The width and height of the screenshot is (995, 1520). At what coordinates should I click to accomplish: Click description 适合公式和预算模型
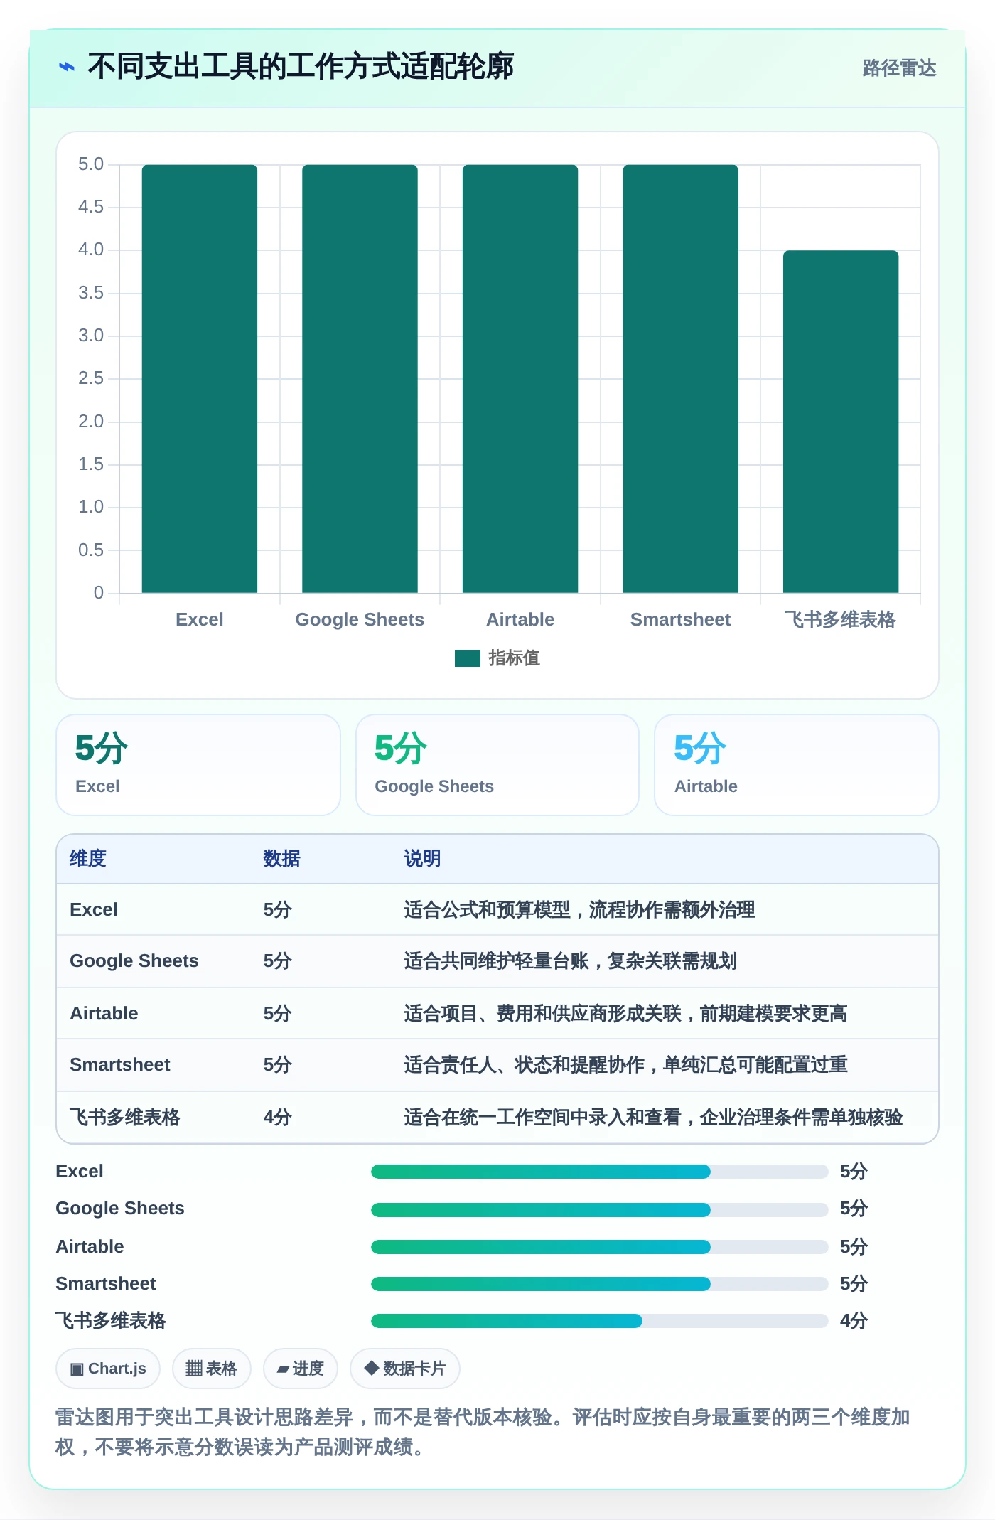pos(579,910)
